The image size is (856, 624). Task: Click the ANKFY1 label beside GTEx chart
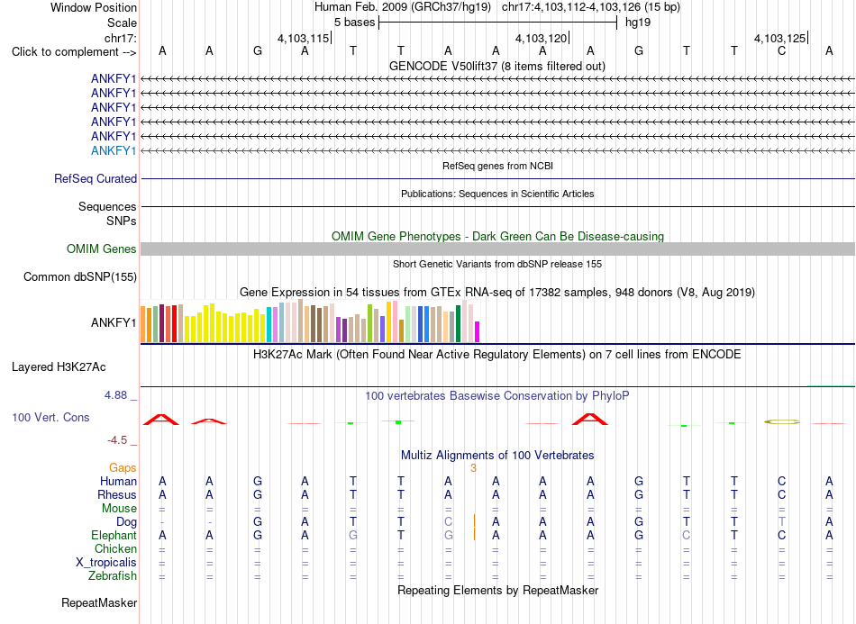(114, 323)
